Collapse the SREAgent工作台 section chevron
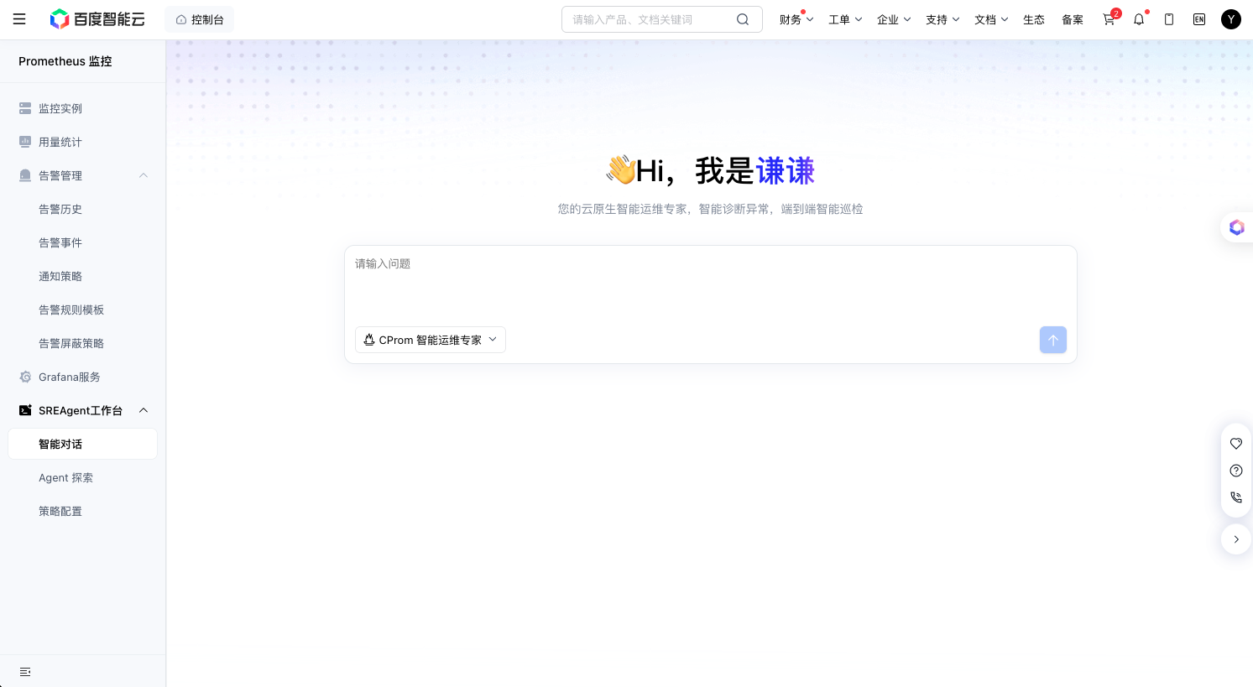1253x687 pixels. (144, 410)
